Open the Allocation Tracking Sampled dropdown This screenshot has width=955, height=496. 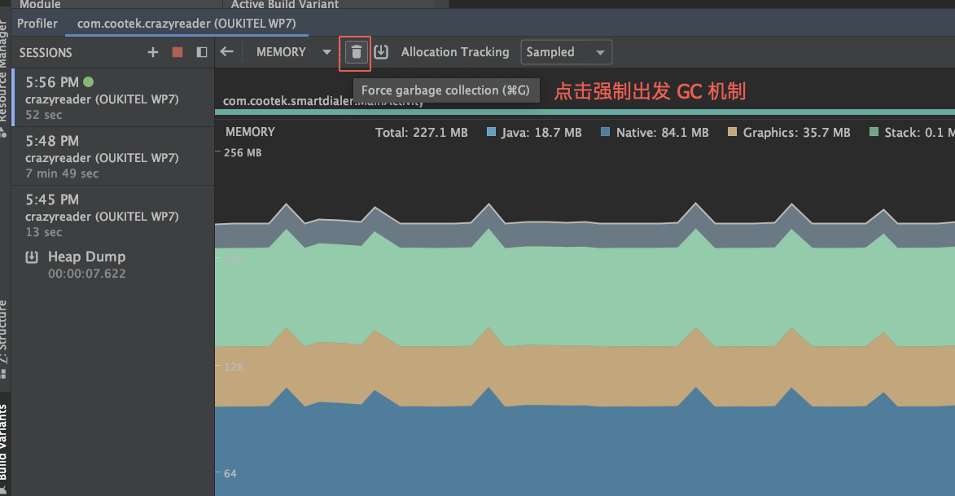tap(566, 51)
